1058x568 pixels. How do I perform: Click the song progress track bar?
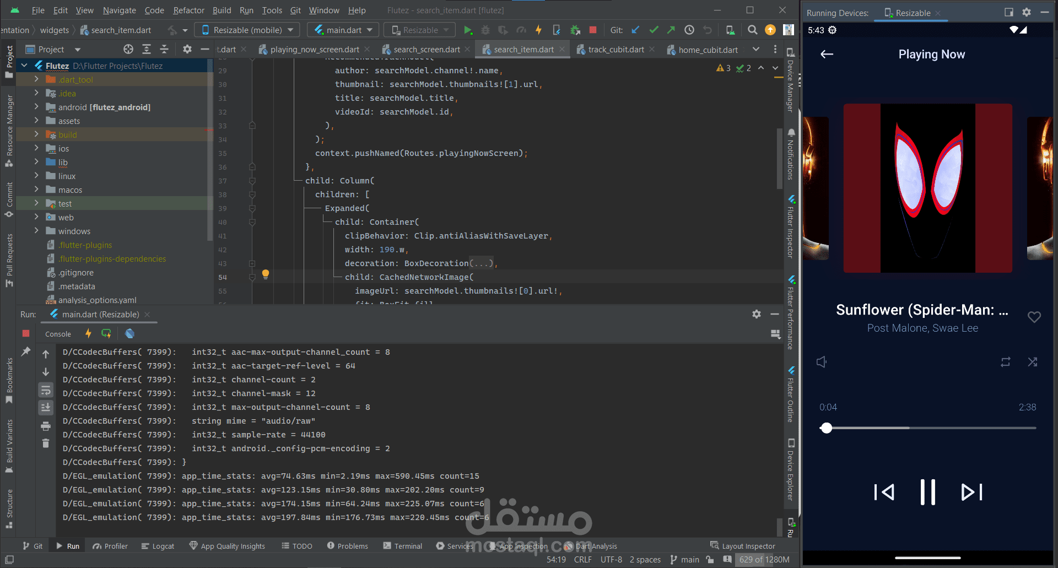pos(928,428)
